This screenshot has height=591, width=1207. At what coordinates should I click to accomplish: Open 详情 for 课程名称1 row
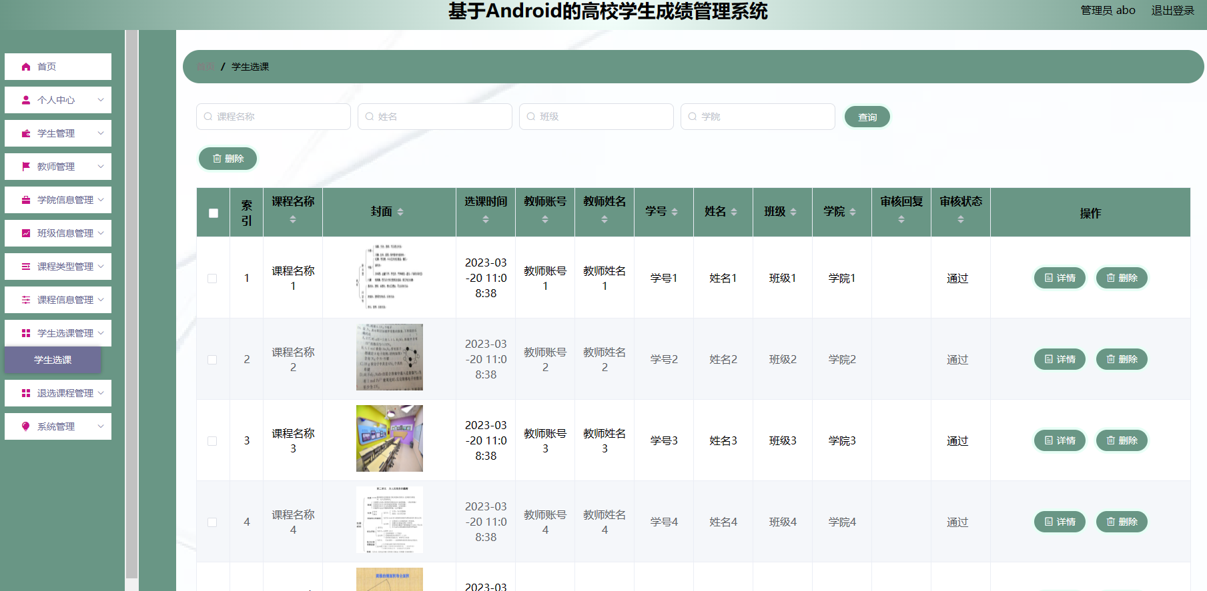pyautogui.click(x=1060, y=278)
